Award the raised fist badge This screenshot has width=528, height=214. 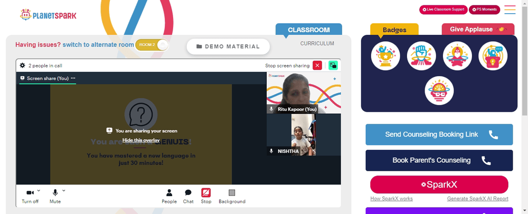click(x=421, y=56)
